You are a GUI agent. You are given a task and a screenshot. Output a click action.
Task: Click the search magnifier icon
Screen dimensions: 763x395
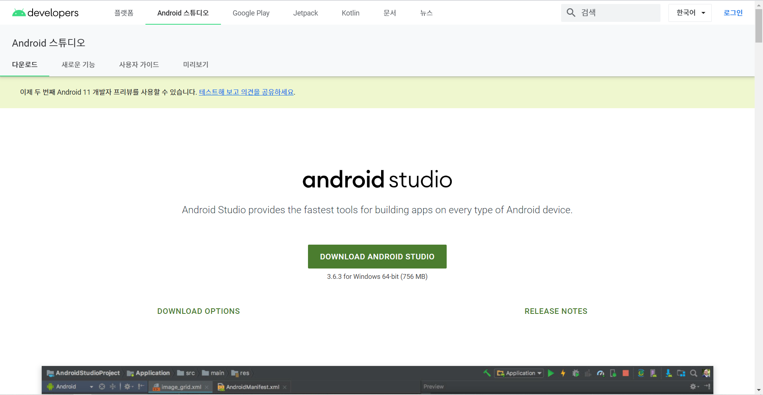(571, 13)
